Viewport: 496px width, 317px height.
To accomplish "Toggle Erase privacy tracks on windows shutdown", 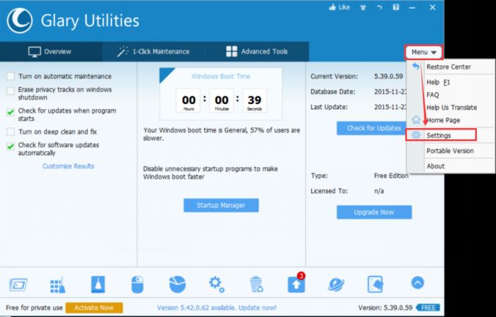I will tap(11, 91).
